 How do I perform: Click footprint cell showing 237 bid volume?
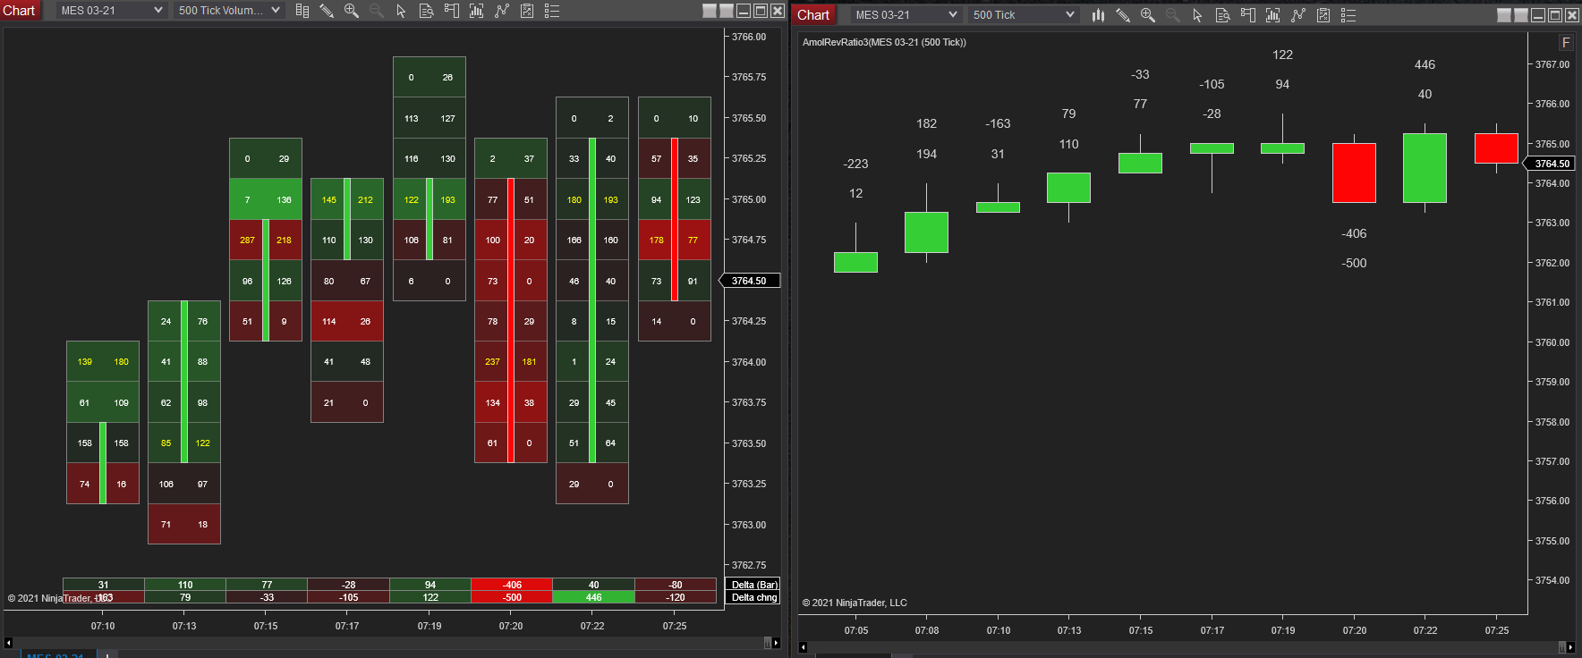click(492, 362)
